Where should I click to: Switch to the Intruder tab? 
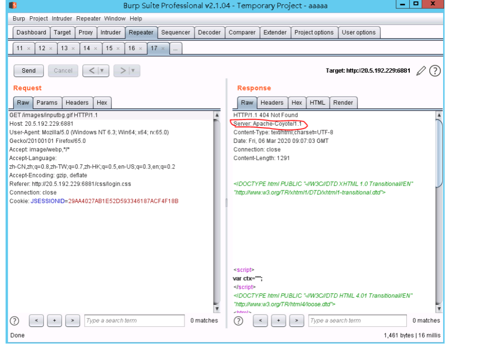coord(111,32)
